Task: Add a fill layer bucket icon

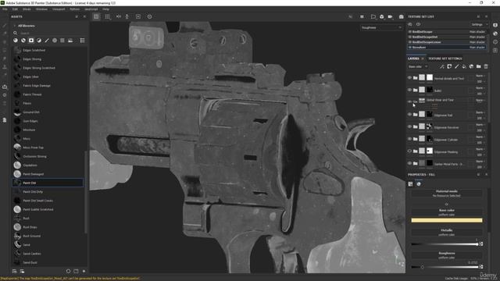Action: [464, 66]
